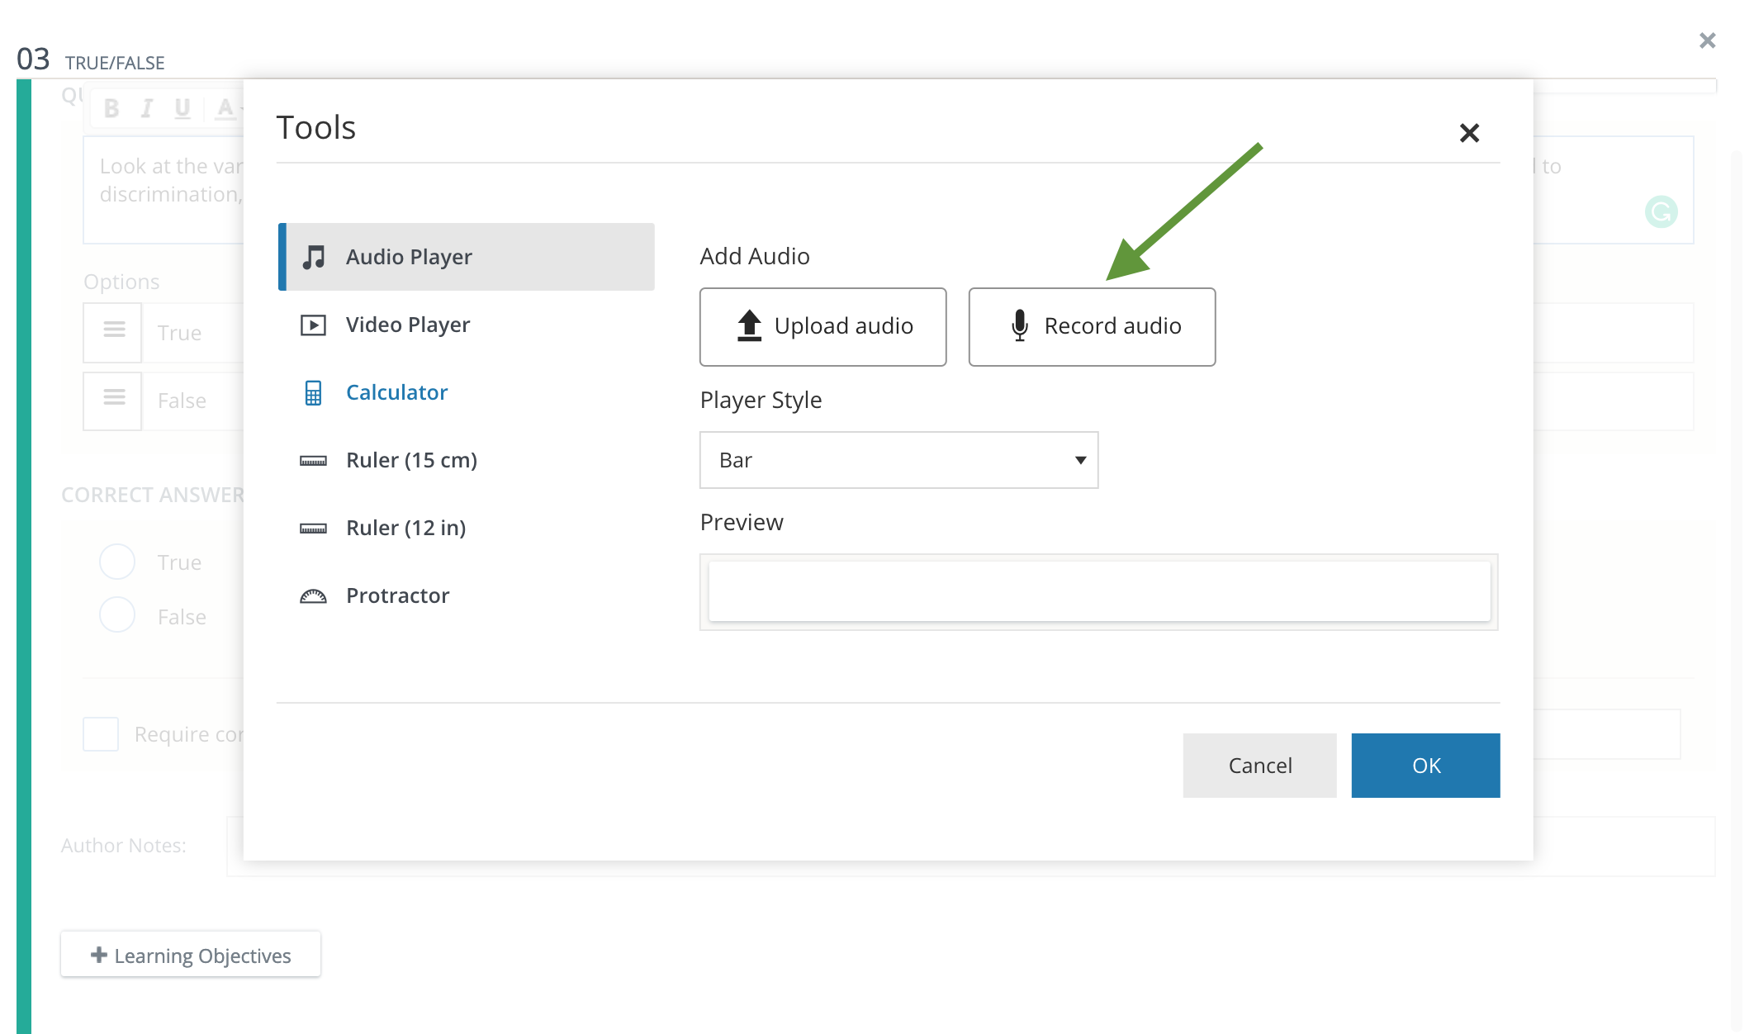Screen dimensions: 1754x1034
Task: Open the Player Style dropdown
Action: [x=898, y=460]
